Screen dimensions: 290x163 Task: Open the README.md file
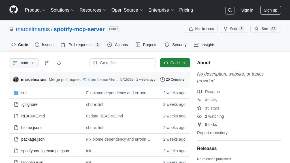[33, 116]
